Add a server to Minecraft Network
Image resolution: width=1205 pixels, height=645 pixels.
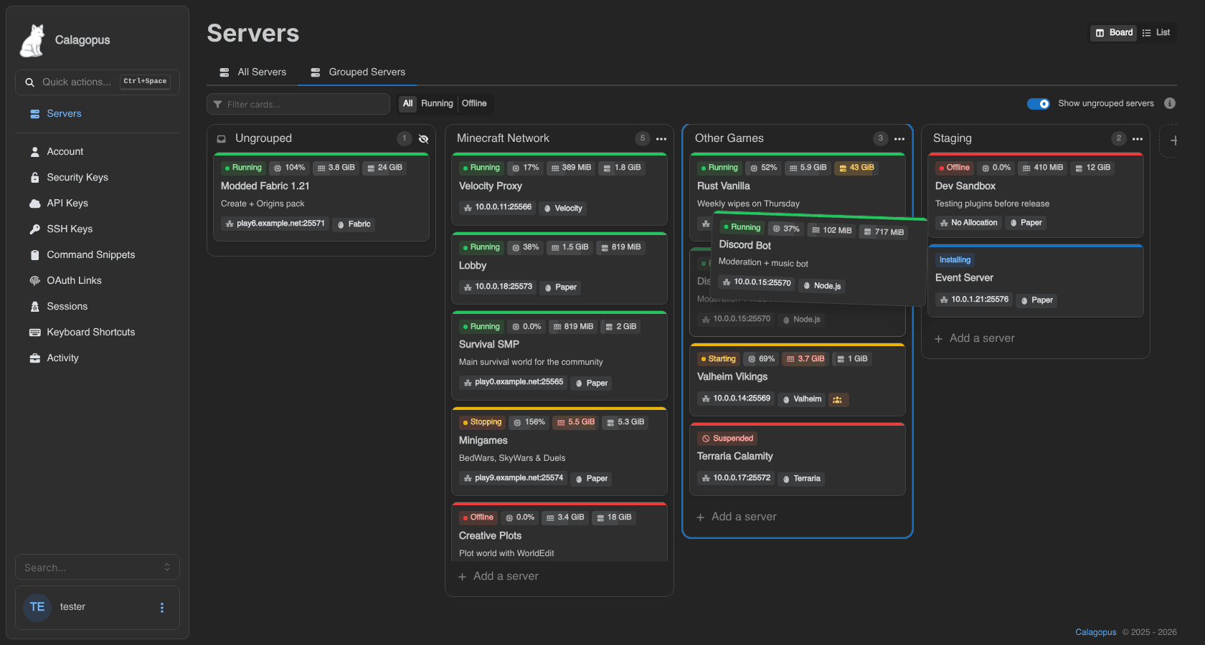pyautogui.click(x=498, y=577)
